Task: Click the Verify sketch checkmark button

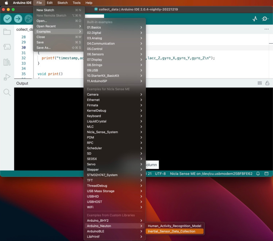Action: tap(8, 19)
